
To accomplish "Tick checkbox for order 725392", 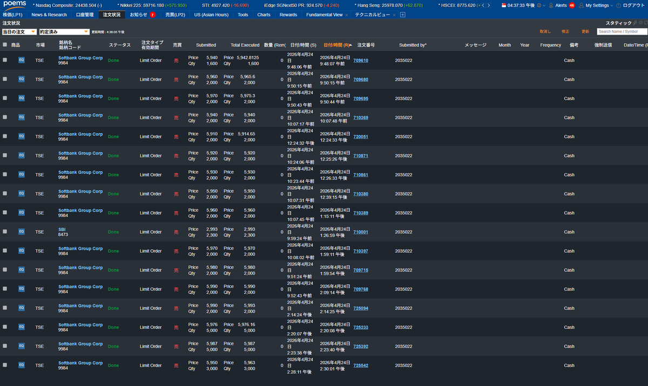I will [5, 346].
